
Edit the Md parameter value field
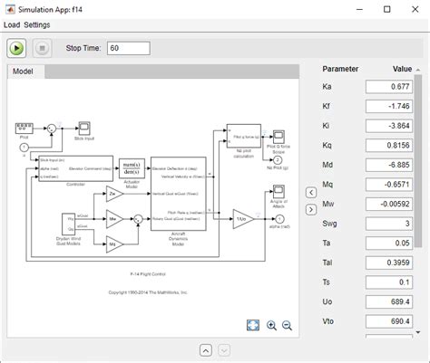point(389,165)
